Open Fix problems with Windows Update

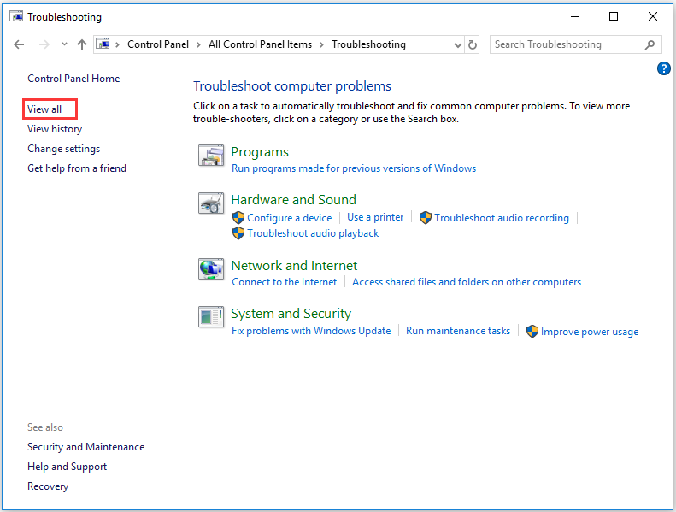311,331
